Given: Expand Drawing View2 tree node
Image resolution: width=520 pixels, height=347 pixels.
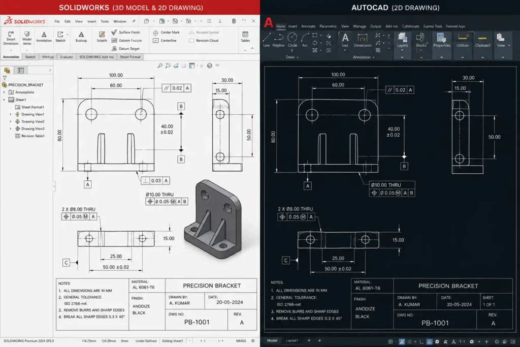Looking at the screenshot, I should point(10,121).
